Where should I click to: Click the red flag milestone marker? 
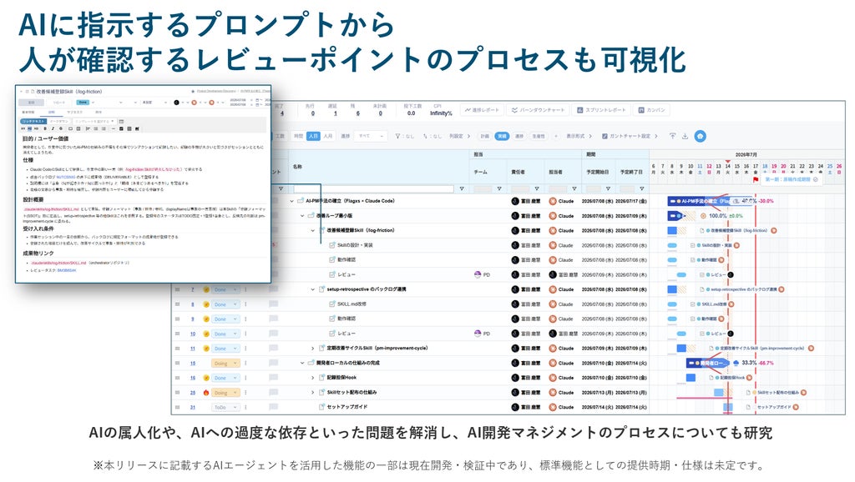(756, 179)
